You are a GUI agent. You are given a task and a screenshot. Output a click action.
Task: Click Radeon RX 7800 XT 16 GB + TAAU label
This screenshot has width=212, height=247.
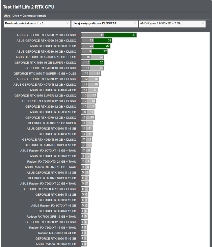coord(53,228)
